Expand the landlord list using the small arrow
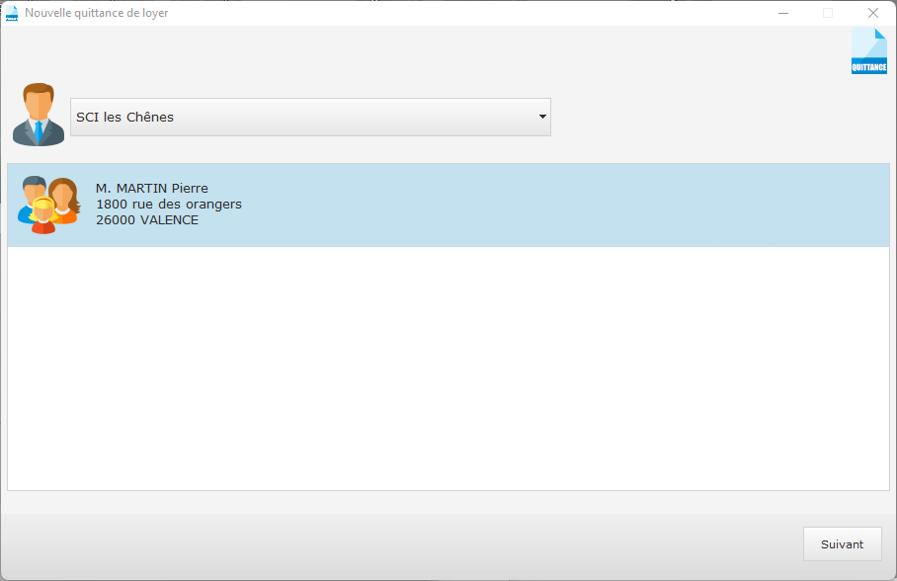 [x=541, y=117]
